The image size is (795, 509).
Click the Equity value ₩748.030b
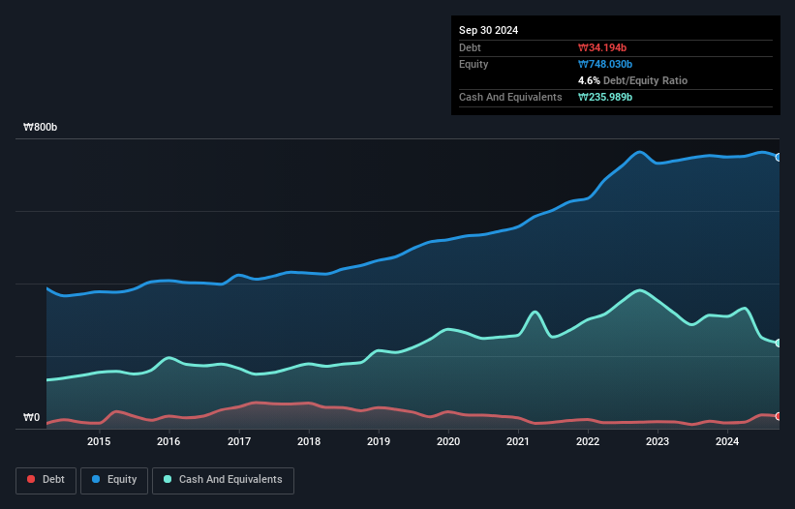tap(605, 64)
